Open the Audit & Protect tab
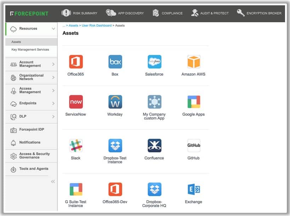This screenshot has height=216, width=290. click(x=210, y=13)
